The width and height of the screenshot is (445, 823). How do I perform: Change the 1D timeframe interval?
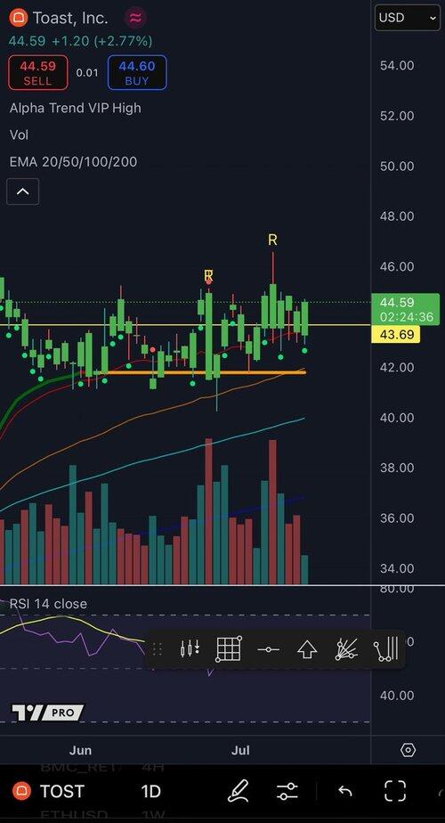[x=150, y=791]
